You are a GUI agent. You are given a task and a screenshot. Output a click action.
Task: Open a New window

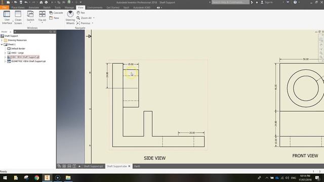[x=54, y=18]
